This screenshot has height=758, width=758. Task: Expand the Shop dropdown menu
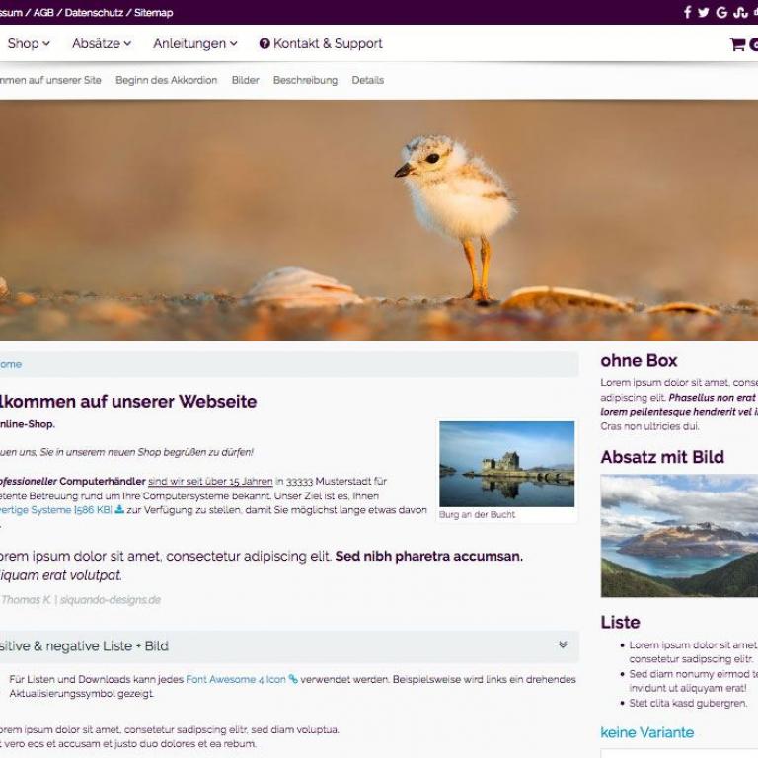click(x=29, y=43)
